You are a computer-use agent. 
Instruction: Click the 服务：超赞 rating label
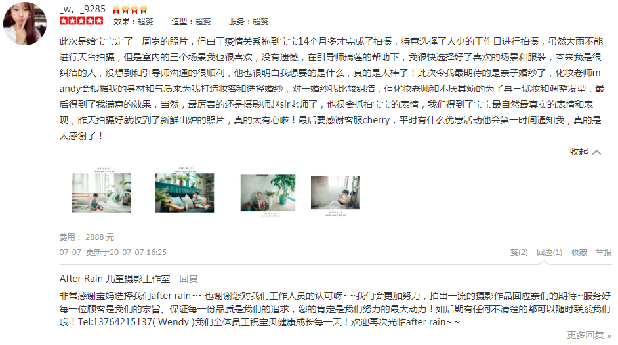click(x=248, y=21)
